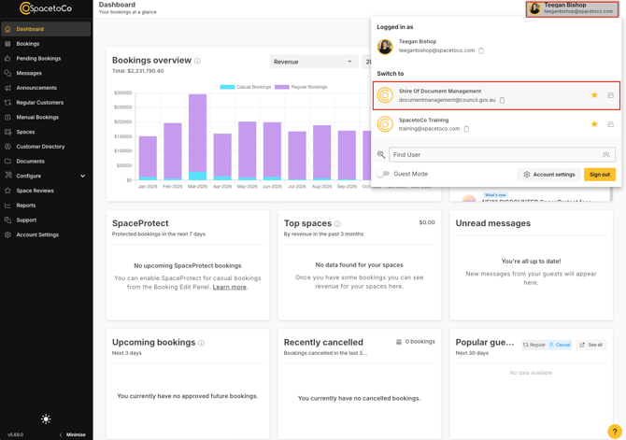The height and width of the screenshot is (440, 626).
Task: Copy Teegan Bishop's email with clipboard icon
Action: [481, 50]
